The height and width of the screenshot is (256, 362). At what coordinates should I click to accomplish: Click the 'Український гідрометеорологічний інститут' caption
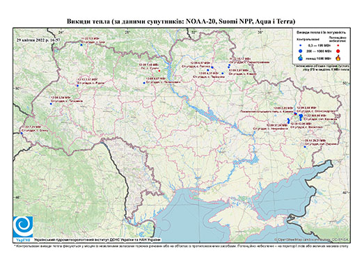tap(97, 240)
